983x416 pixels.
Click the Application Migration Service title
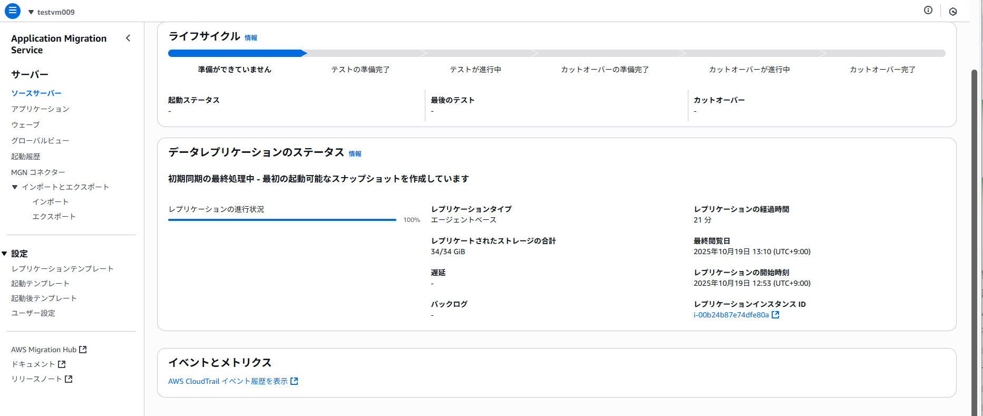[x=59, y=44]
